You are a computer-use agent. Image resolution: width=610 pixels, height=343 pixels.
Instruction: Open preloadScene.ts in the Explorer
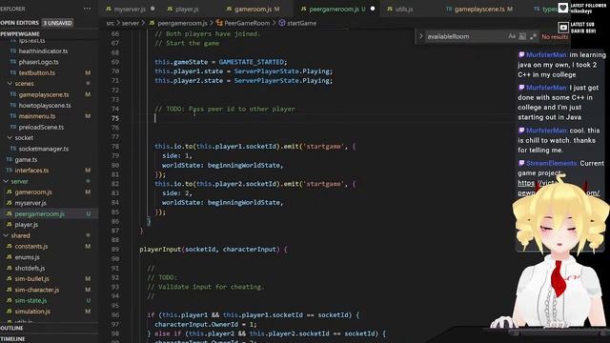[41, 127]
